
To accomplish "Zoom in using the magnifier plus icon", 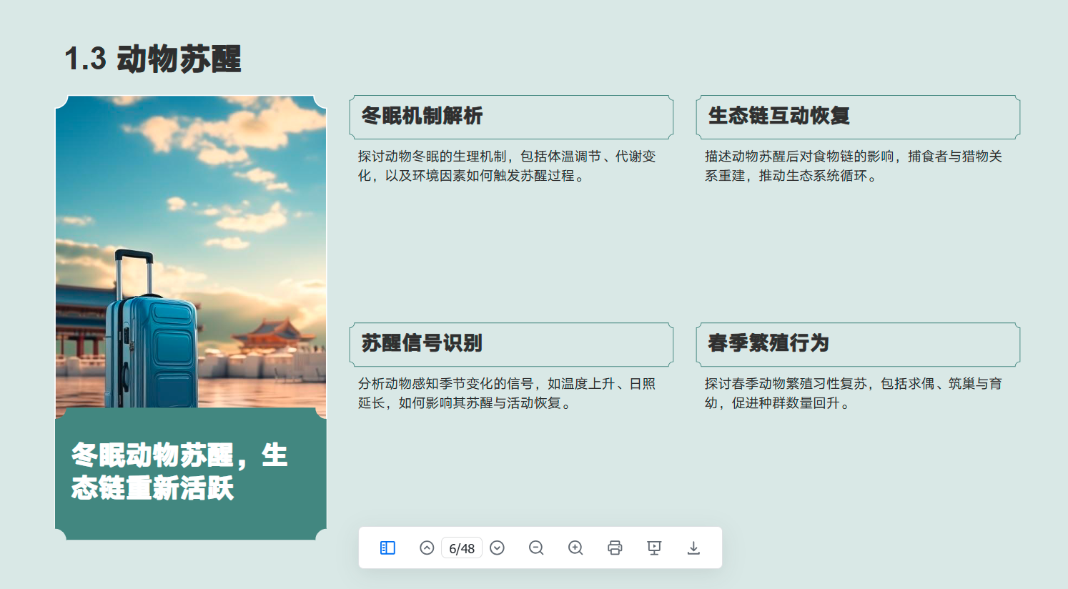I will tap(575, 548).
